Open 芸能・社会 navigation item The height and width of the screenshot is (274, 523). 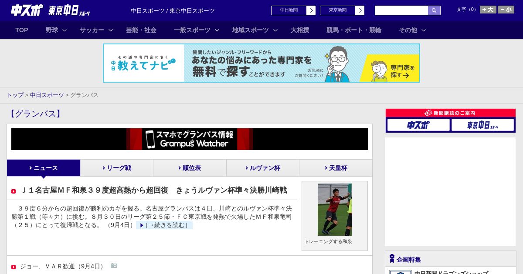[x=141, y=30]
